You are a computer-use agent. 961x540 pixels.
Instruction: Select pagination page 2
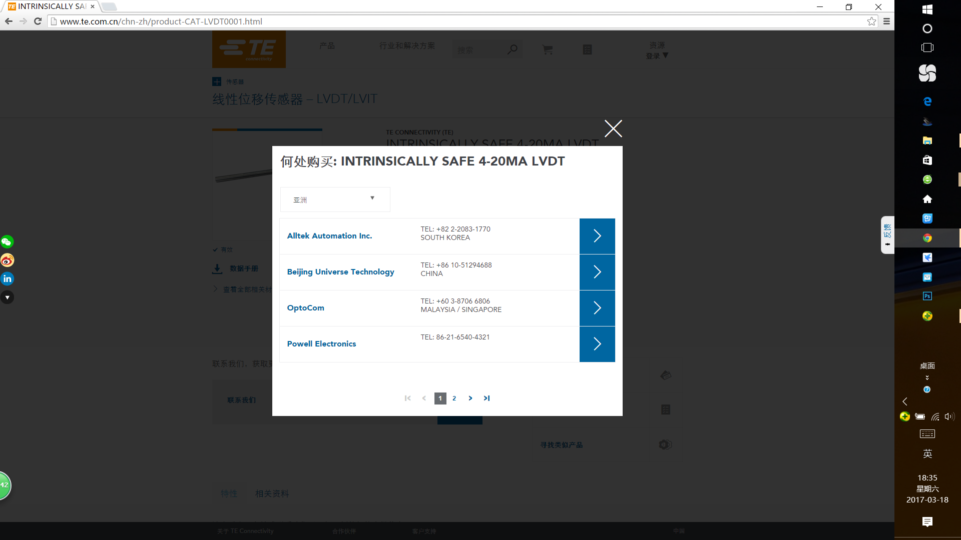coord(454,398)
